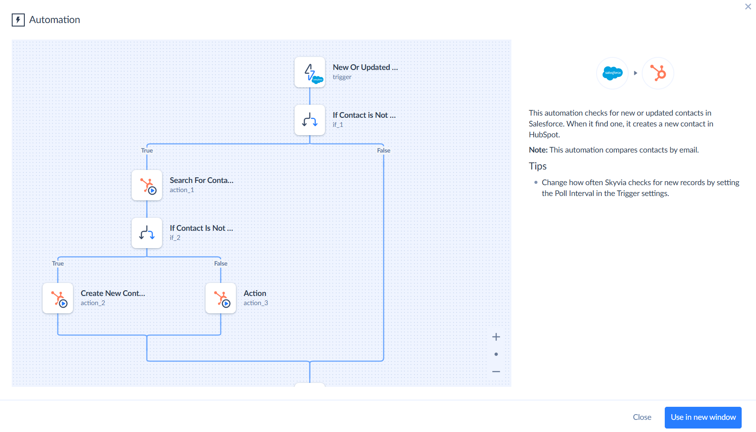Click the True label under if_1
The height and width of the screenshot is (432, 756).
point(147,150)
